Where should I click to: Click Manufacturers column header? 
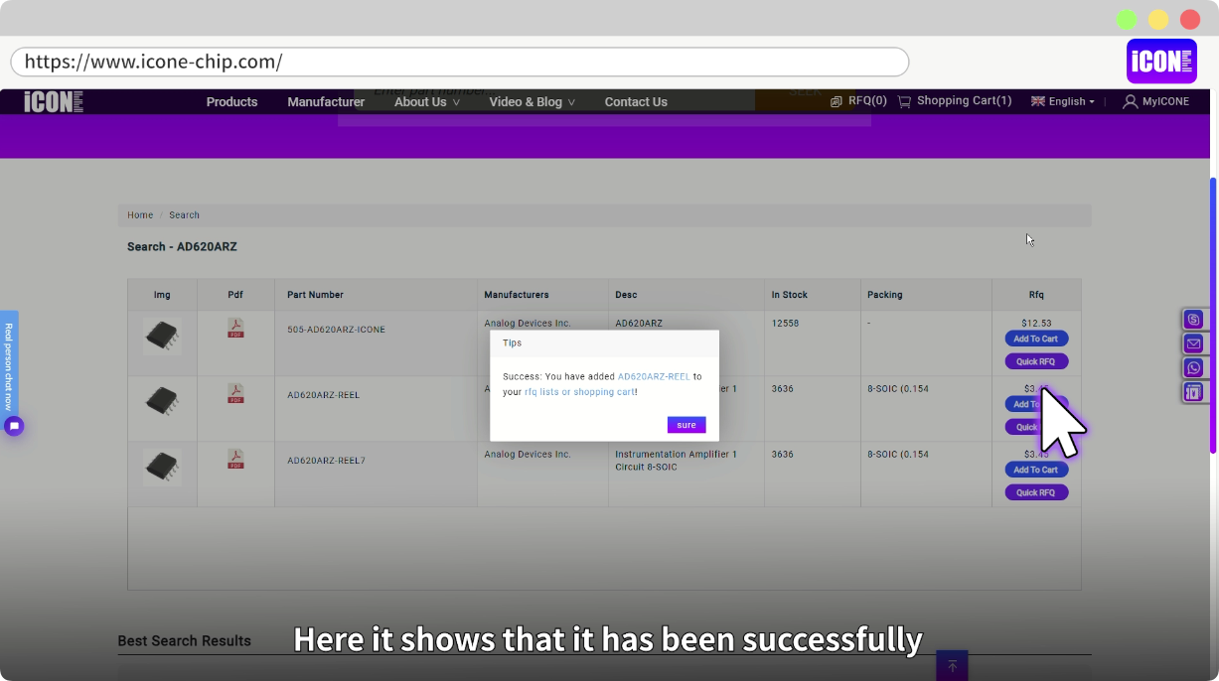(517, 295)
